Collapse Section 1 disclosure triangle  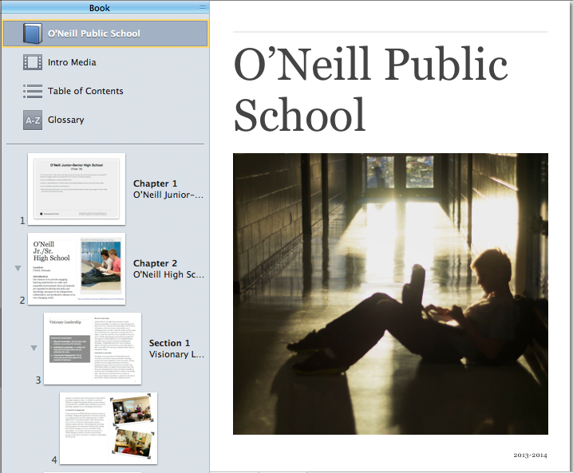pos(34,348)
